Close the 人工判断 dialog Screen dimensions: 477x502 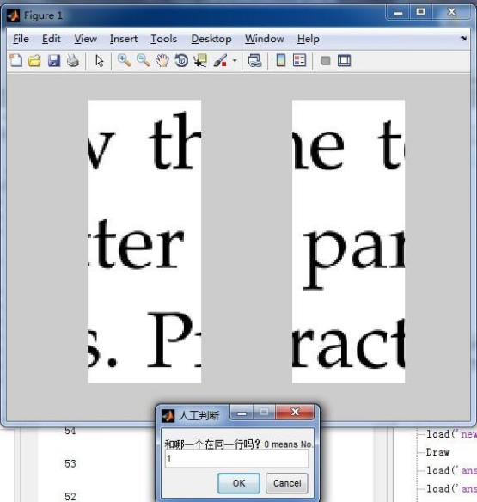click(295, 413)
